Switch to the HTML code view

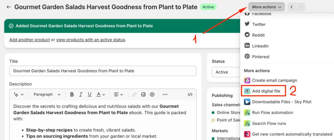[x=190, y=94]
